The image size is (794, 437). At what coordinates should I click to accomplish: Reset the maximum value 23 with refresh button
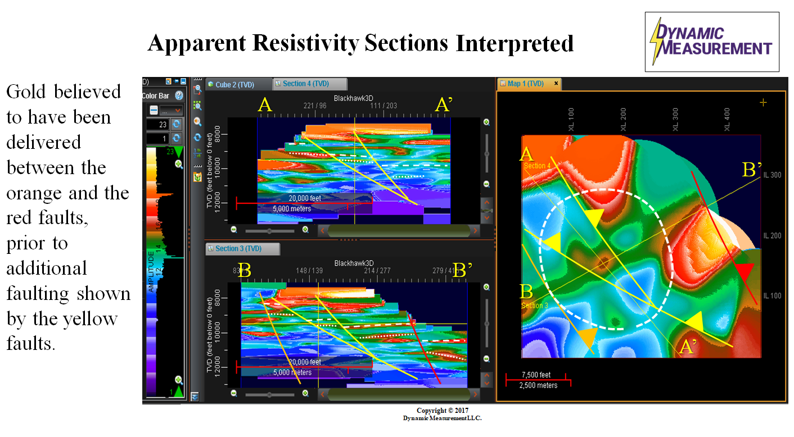177,124
